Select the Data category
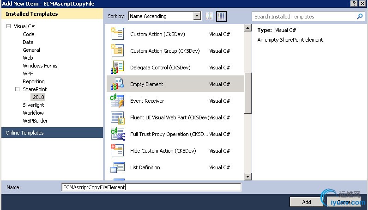Screen dimensions: 368x210 pos(28,42)
